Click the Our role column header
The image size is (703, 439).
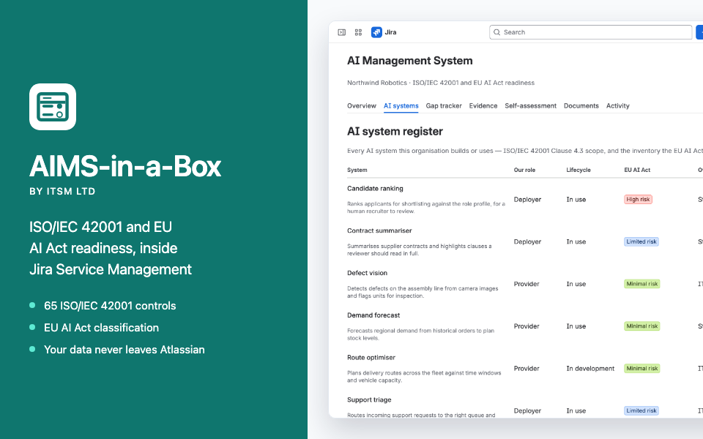point(524,170)
